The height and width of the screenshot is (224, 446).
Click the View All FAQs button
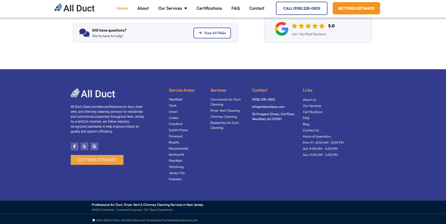(212, 33)
